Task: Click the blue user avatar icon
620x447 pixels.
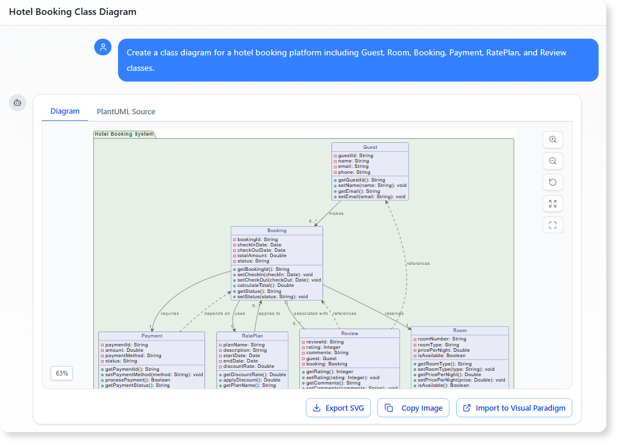Action: 103,46
